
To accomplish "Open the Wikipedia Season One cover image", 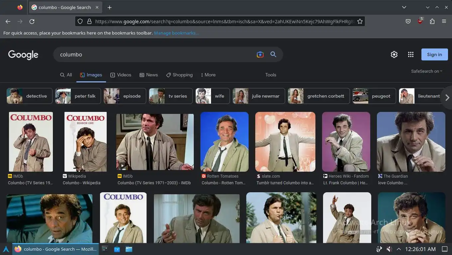I will [85, 142].
